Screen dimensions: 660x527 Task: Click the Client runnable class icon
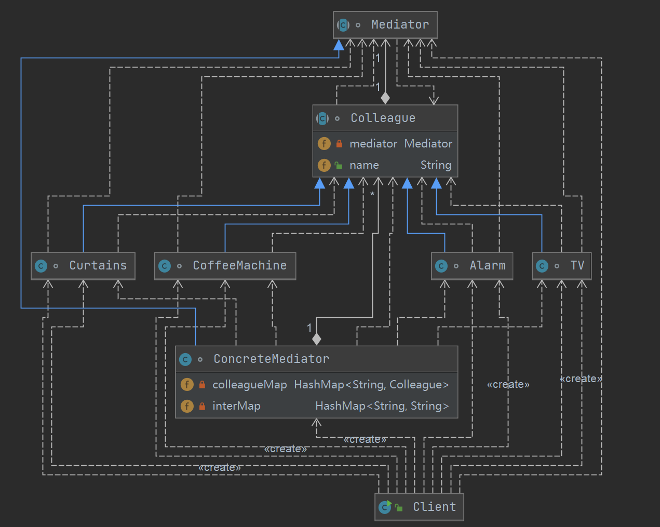pyautogui.click(x=385, y=507)
